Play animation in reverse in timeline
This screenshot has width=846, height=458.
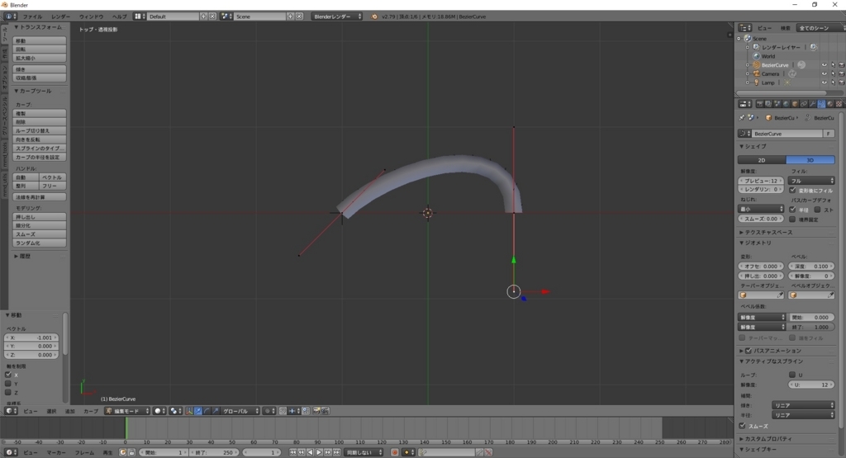point(311,452)
